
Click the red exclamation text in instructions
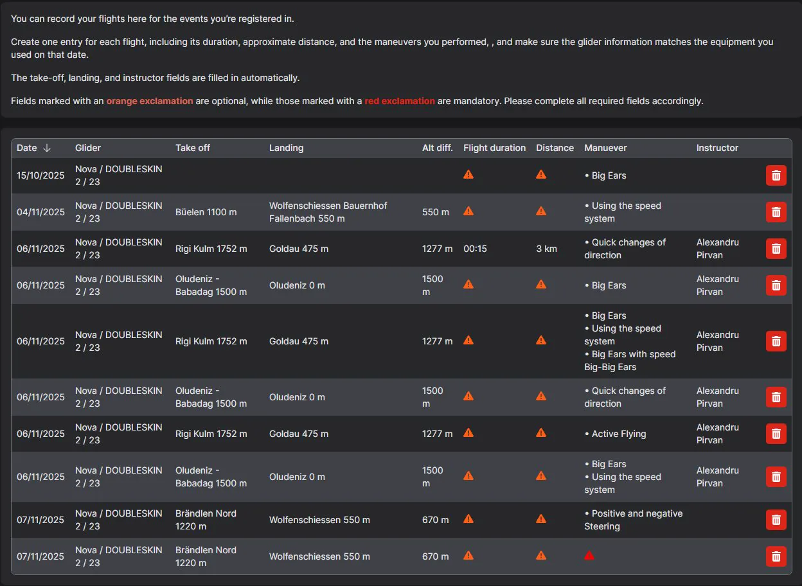pyautogui.click(x=400, y=101)
